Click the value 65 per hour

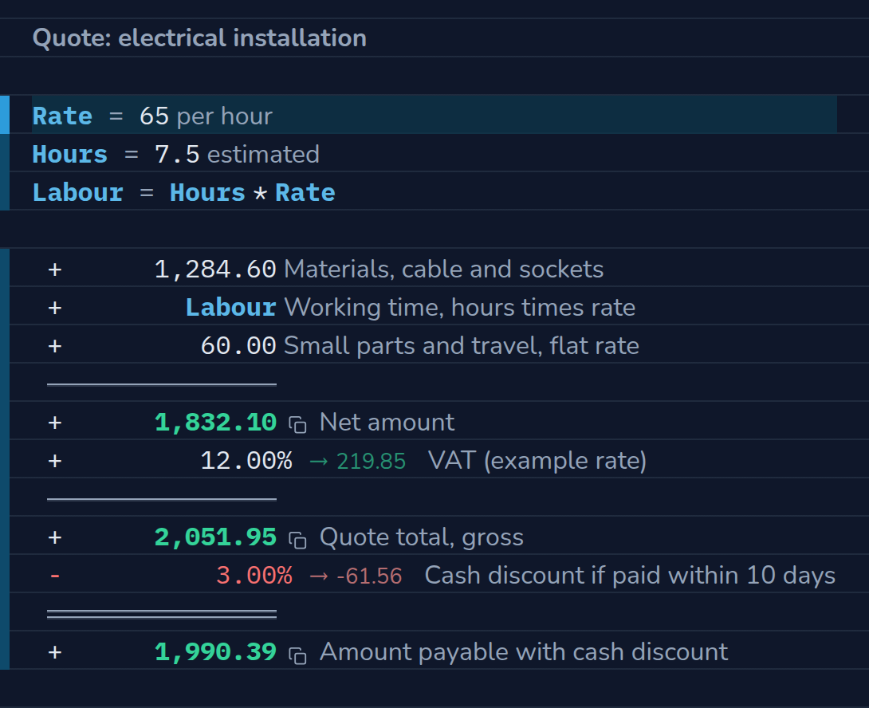[x=206, y=116]
